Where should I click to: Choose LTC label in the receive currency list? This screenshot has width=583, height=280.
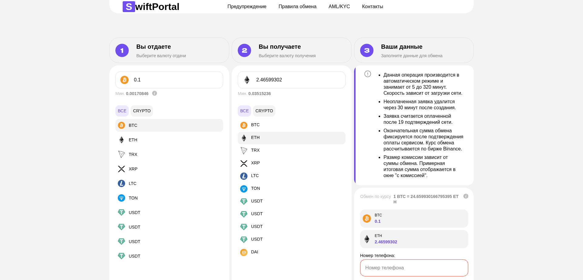click(x=255, y=176)
